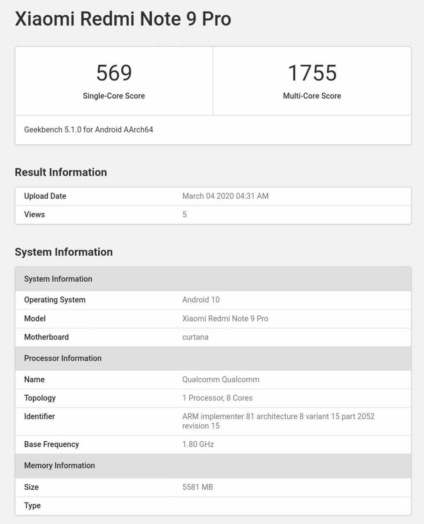Select the Single-Core Score panel showing 569
424x524 pixels.
coord(114,81)
